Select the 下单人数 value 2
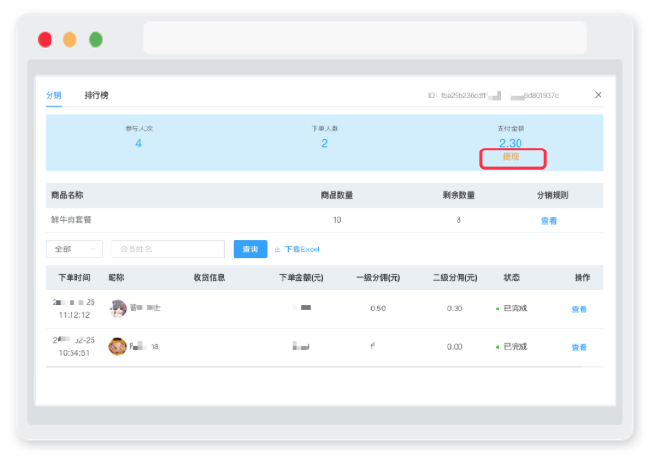 point(324,144)
